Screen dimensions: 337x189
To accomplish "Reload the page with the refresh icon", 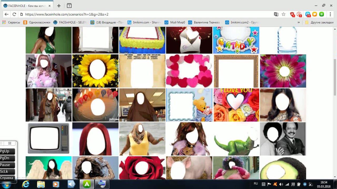I will 14,14.
